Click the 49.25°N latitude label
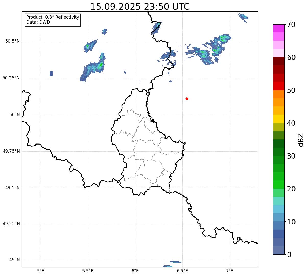 point(11,224)
